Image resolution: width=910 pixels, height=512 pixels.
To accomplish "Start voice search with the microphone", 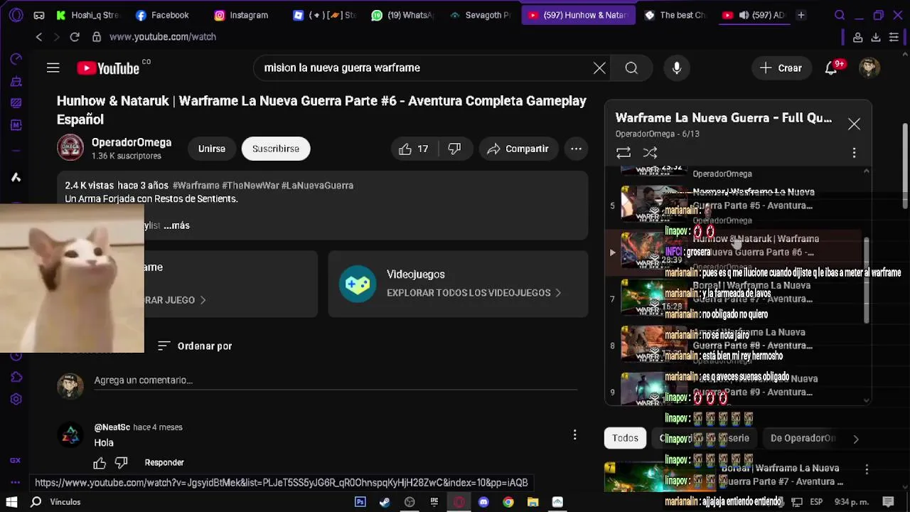I will point(677,68).
